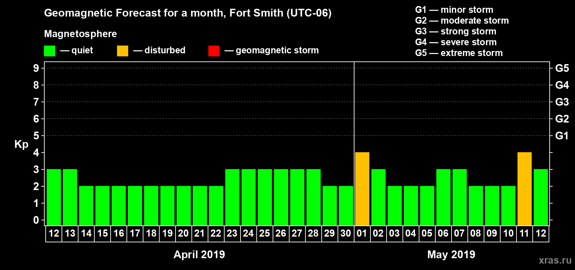
Task: Click the date label '25' on the axis
Action: (x=265, y=234)
